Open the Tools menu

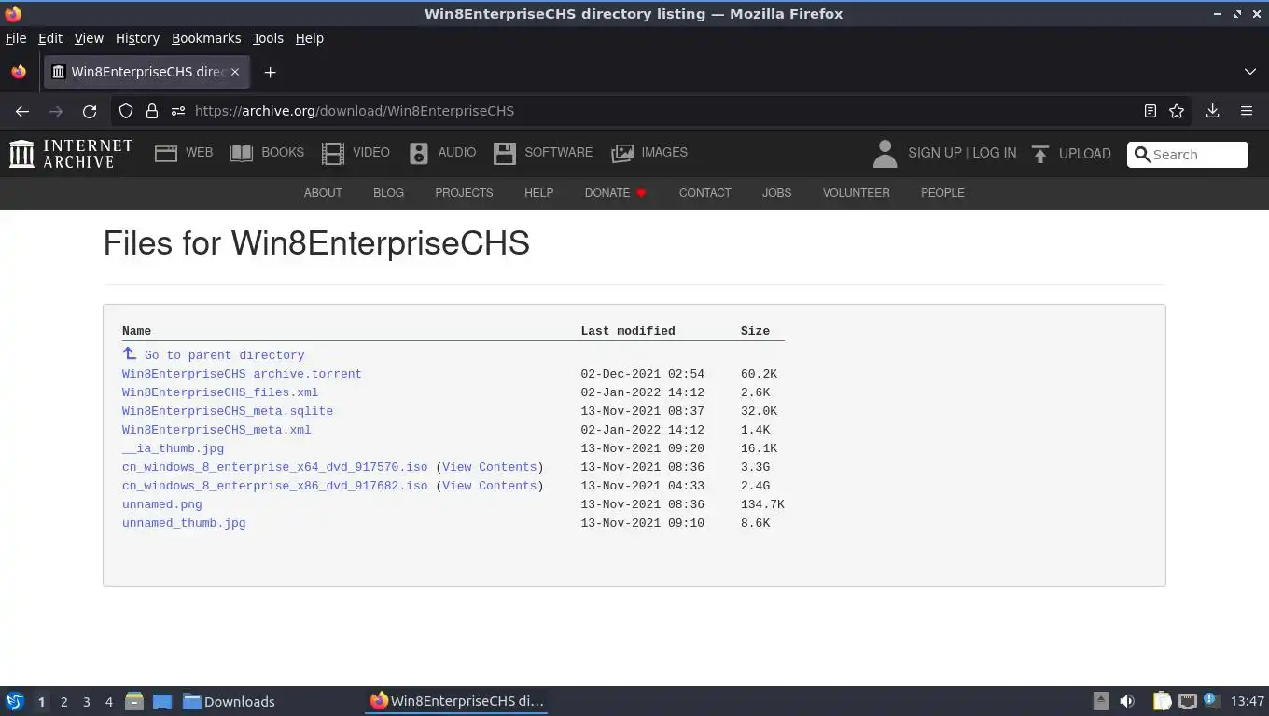tap(268, 38)
